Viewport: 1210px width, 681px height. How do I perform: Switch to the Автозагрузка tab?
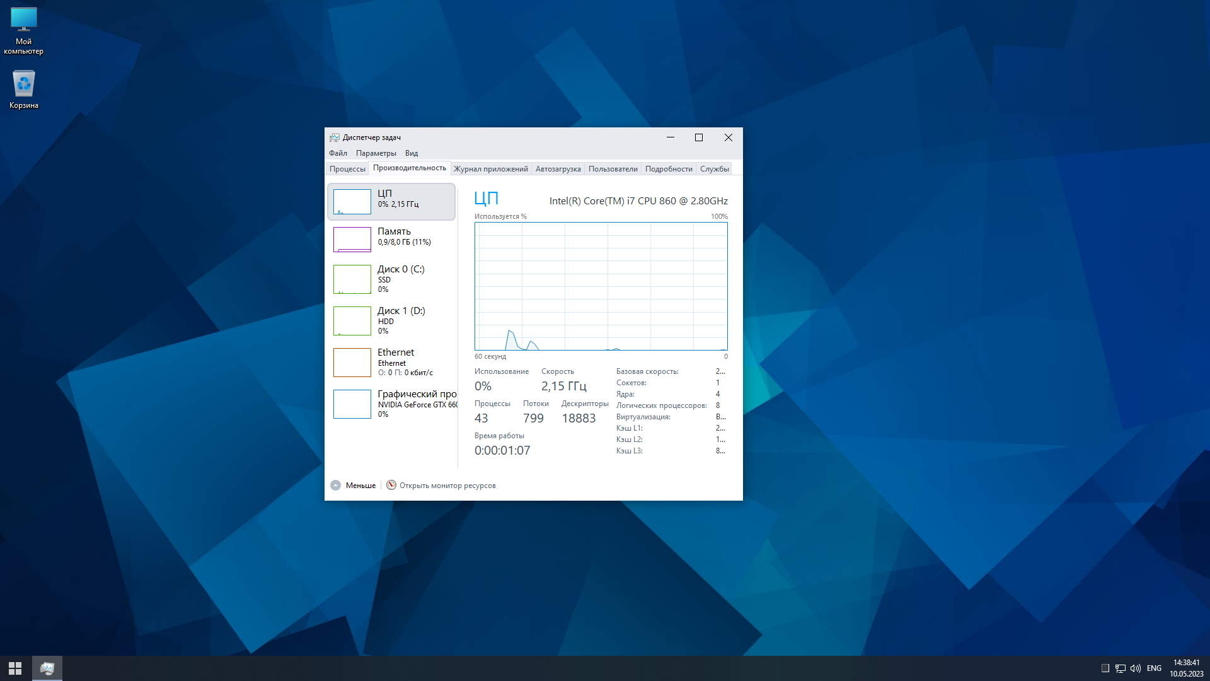pos(558,168)
